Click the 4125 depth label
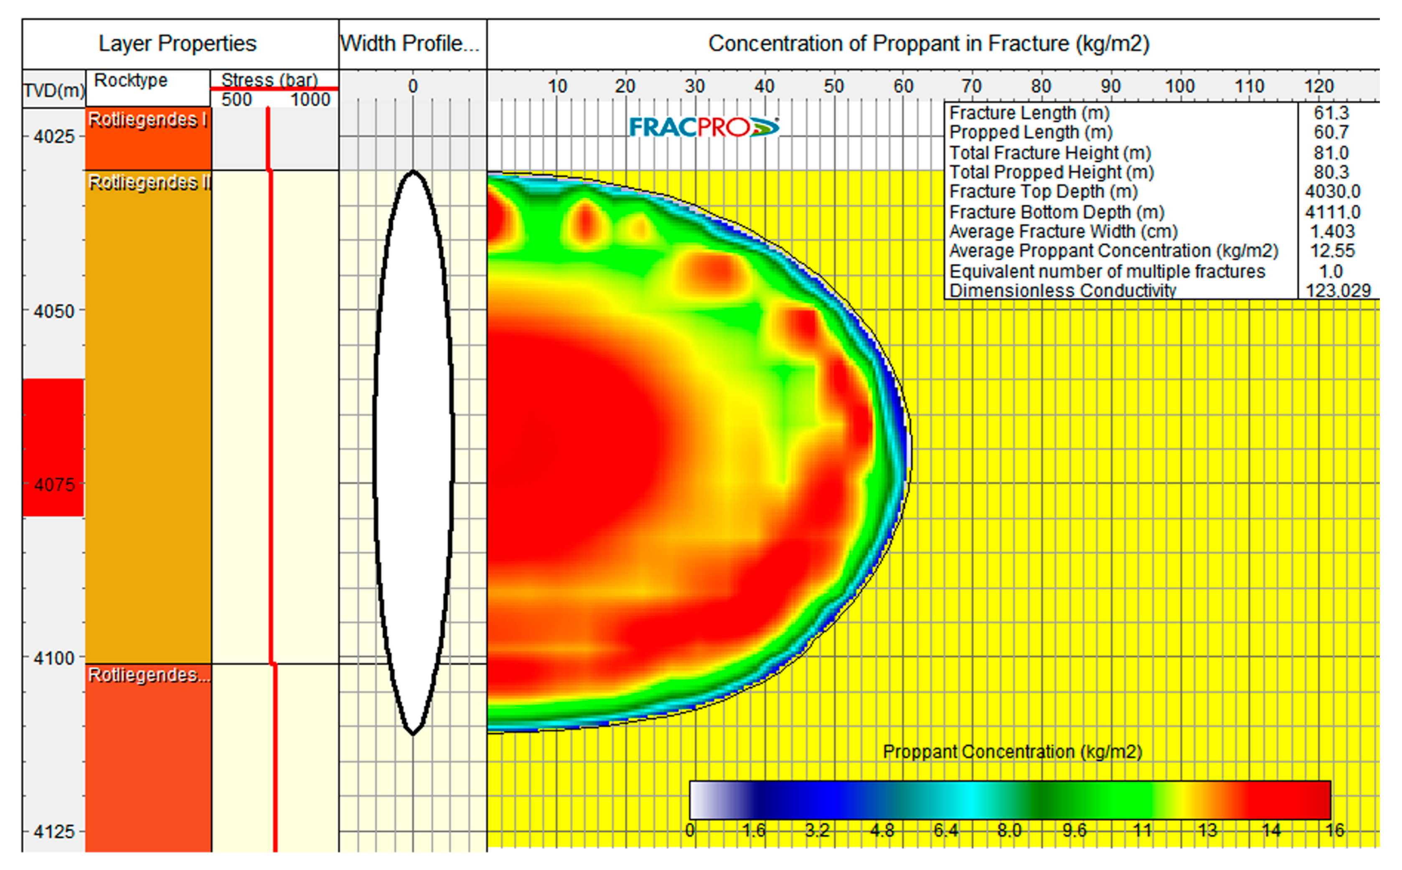This screenshot has height=870, width=1402. click(54, 832)
